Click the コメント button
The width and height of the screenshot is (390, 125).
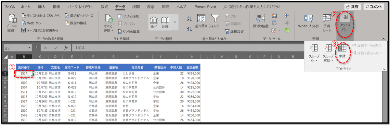[x=374, y=7]
